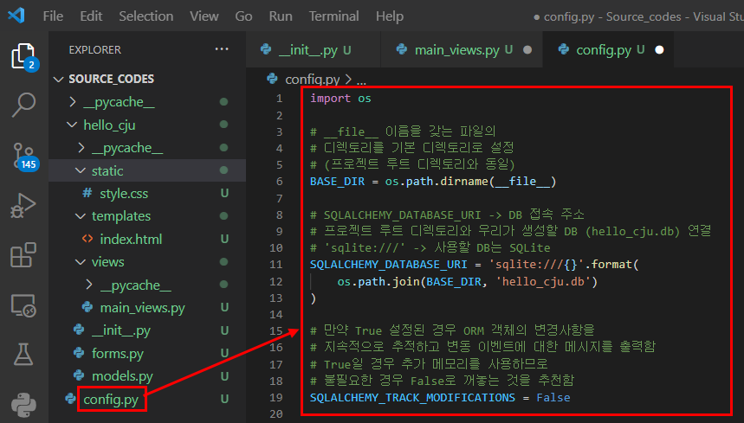Image resolution: width=744 pixels, height=423 pixels.
Task: Click the Python icon on main_views.py tab
Action: [x=402, y=49]
